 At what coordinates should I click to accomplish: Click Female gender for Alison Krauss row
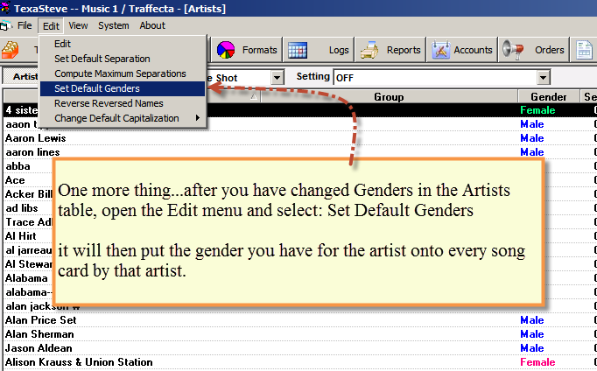[537, 362]
